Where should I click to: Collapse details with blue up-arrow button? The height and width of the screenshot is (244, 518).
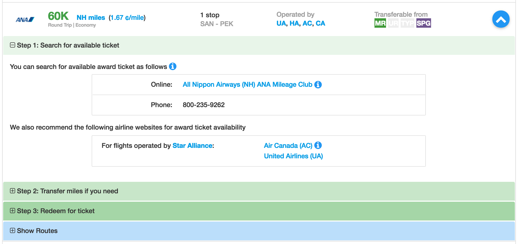(500, 19)
